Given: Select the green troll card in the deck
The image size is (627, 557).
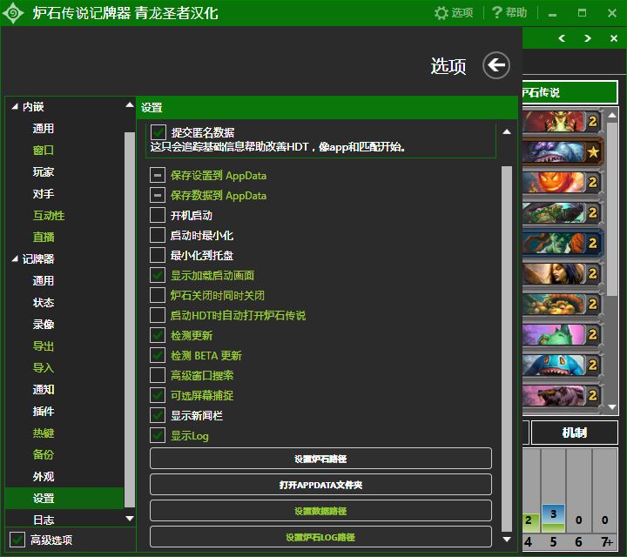Looking at the screenshot, I should (562, 243).
